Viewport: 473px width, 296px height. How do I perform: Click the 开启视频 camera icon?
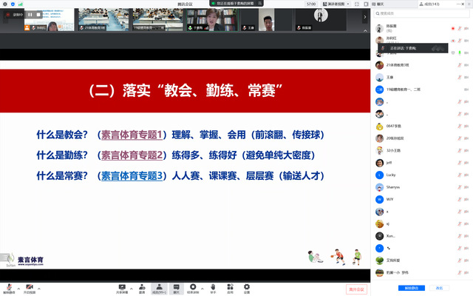point(29,286)
